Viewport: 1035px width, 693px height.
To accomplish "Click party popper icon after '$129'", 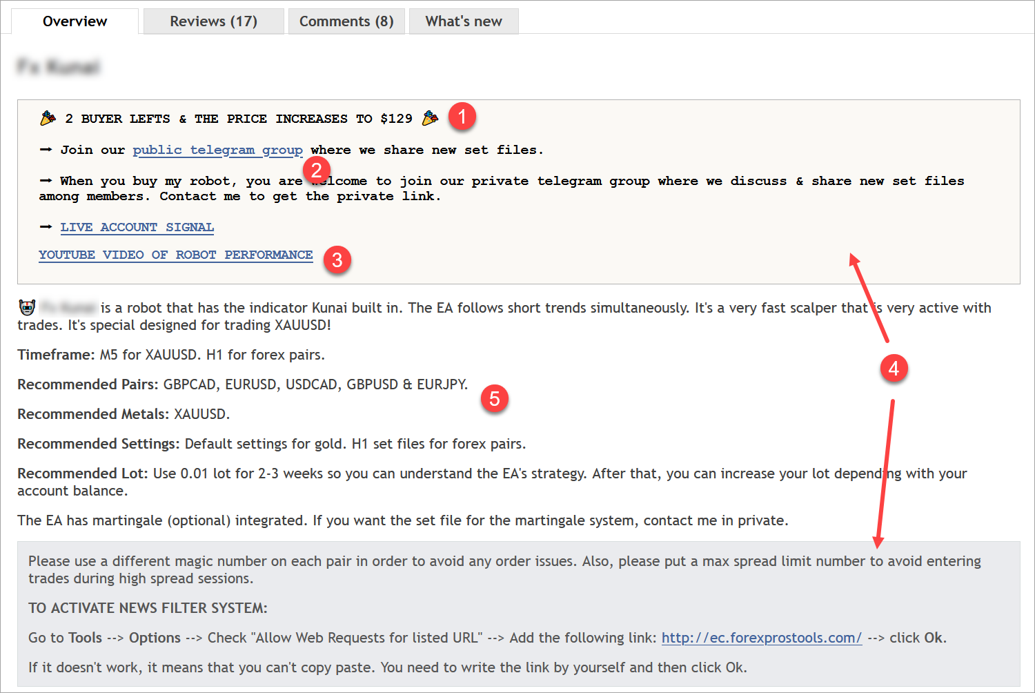I will point(430,118).
